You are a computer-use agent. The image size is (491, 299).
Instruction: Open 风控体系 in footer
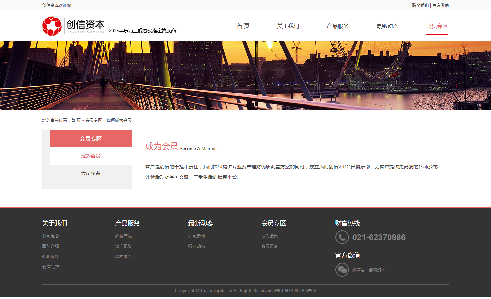(123, 257)
